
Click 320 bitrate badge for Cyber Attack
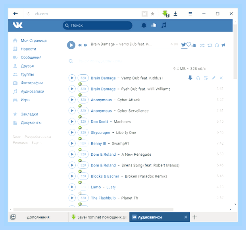pos(83,100)
